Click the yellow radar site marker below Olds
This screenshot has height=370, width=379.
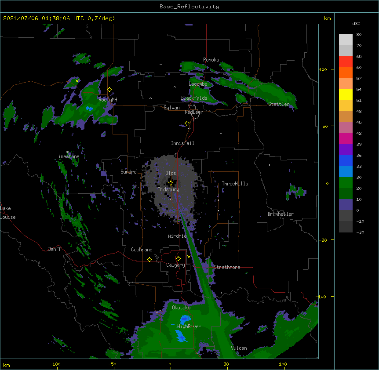(171, 183)
